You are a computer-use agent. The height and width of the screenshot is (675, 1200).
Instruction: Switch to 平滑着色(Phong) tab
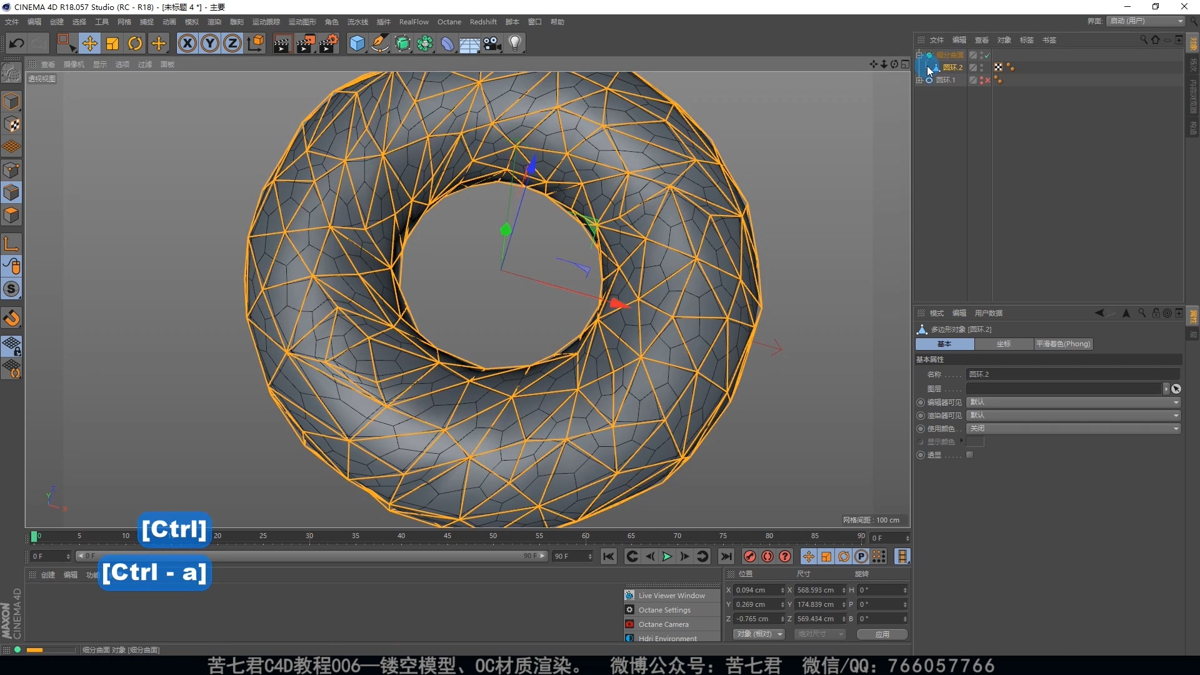[x=1063, y=344]
